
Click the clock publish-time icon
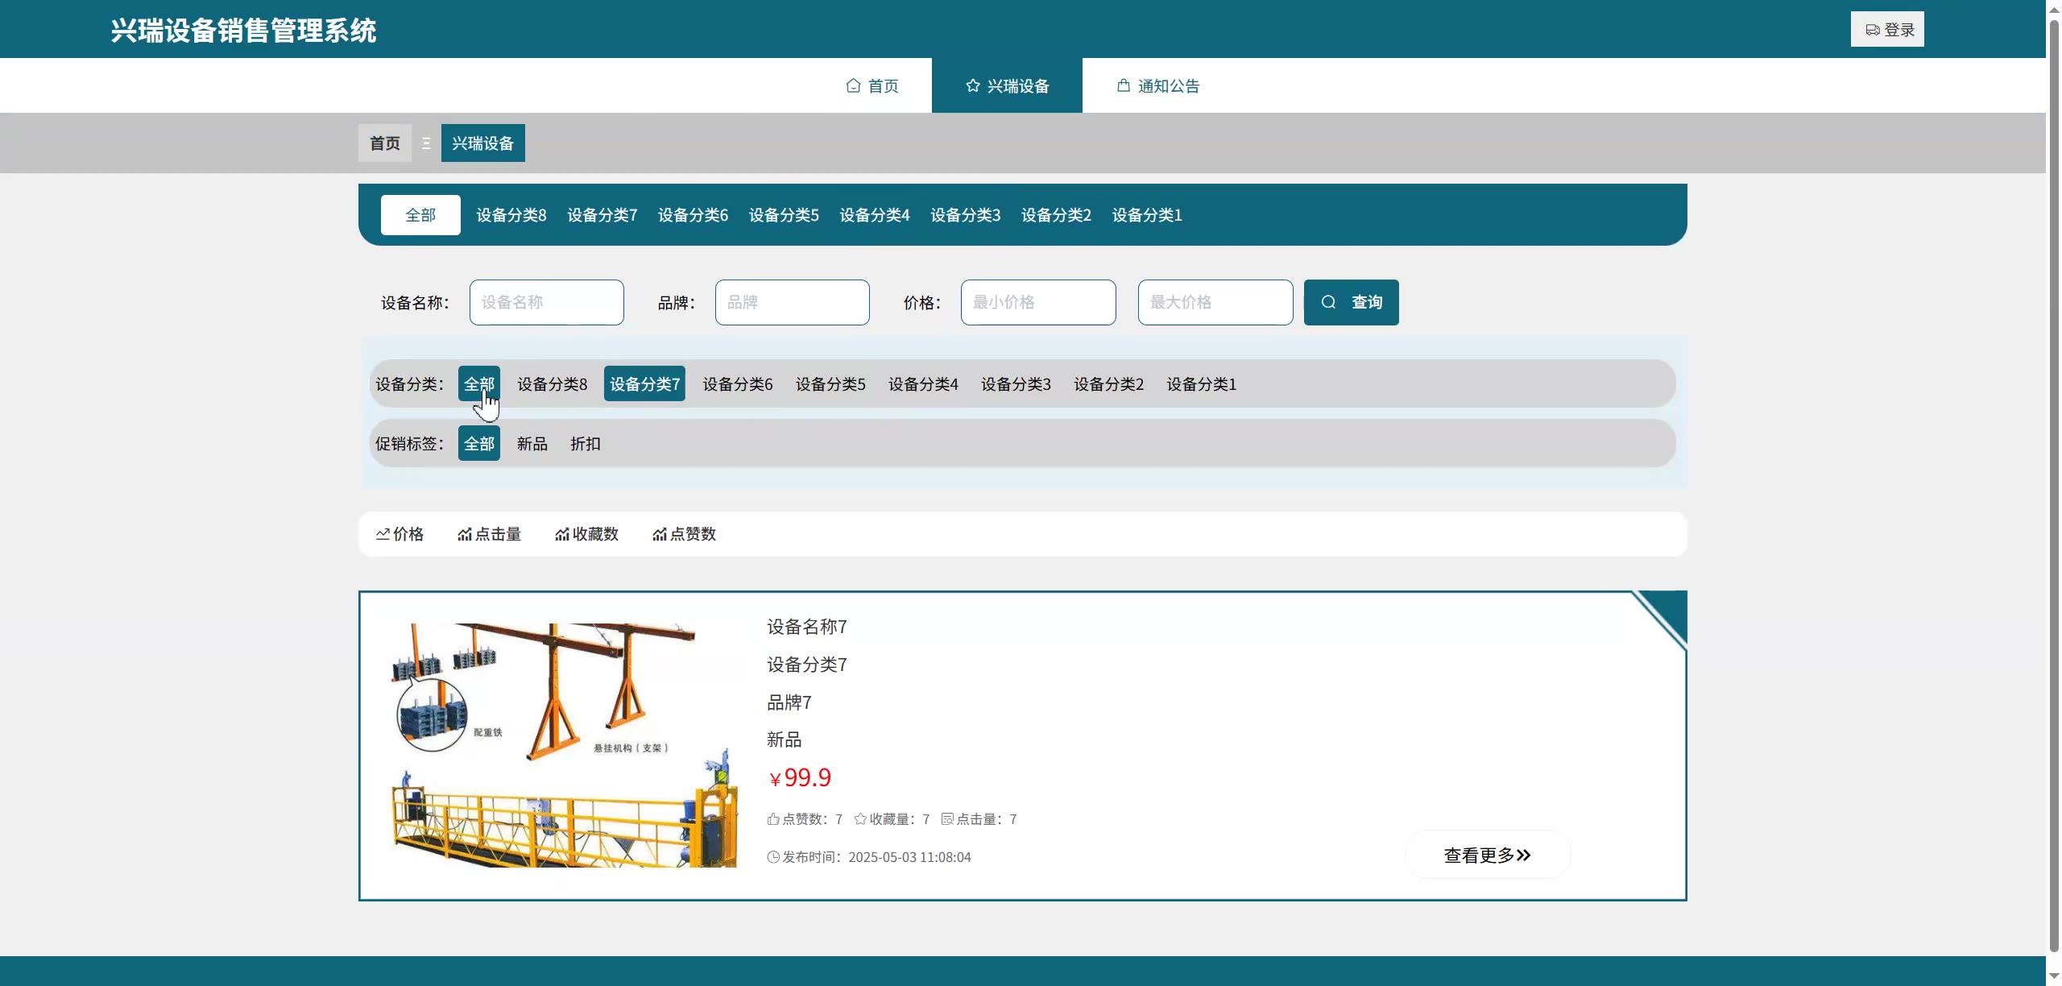pyautogui.click(x=773, y=857)
